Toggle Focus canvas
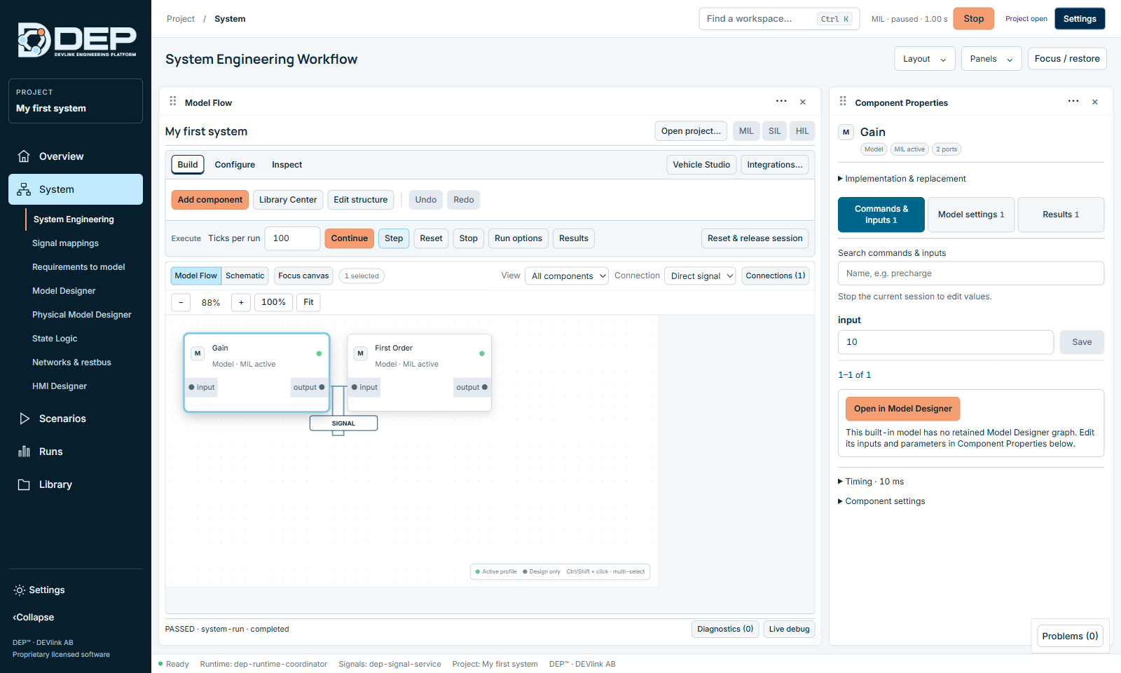Viewport: 1121px width, 673px height. 303,276
